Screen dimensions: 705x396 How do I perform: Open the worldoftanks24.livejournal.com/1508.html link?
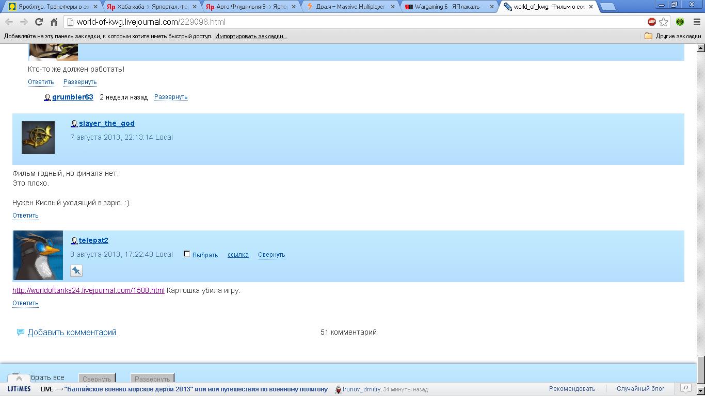point(88,290)
